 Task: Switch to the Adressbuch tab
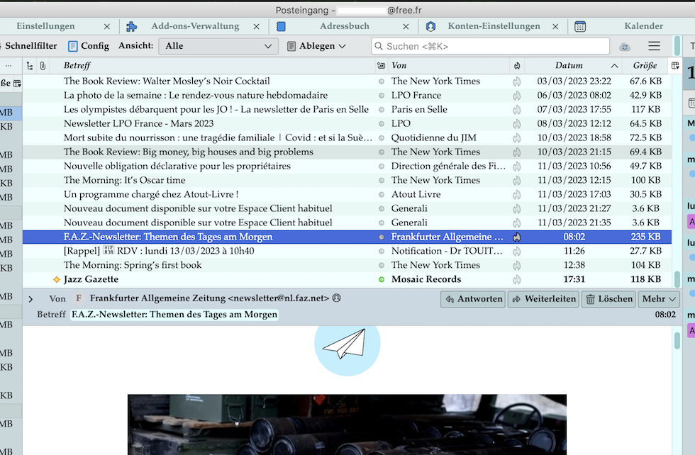(x=345, y=26)
